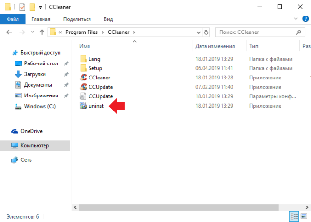The image size is (311, 222).
Task: Sort by the Имя column header
Action: 85,46
